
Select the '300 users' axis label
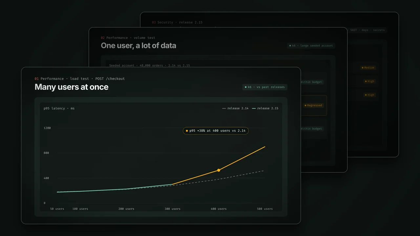tap(173, 209)
